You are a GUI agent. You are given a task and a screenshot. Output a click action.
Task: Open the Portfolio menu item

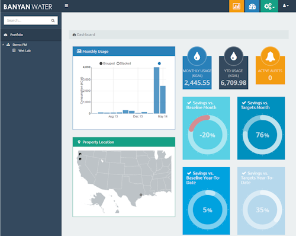17,35
